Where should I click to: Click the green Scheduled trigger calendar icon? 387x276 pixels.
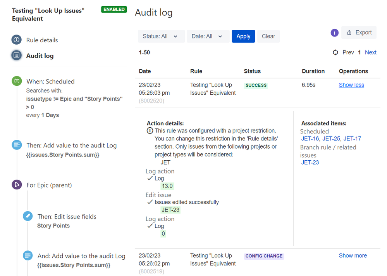17,81
